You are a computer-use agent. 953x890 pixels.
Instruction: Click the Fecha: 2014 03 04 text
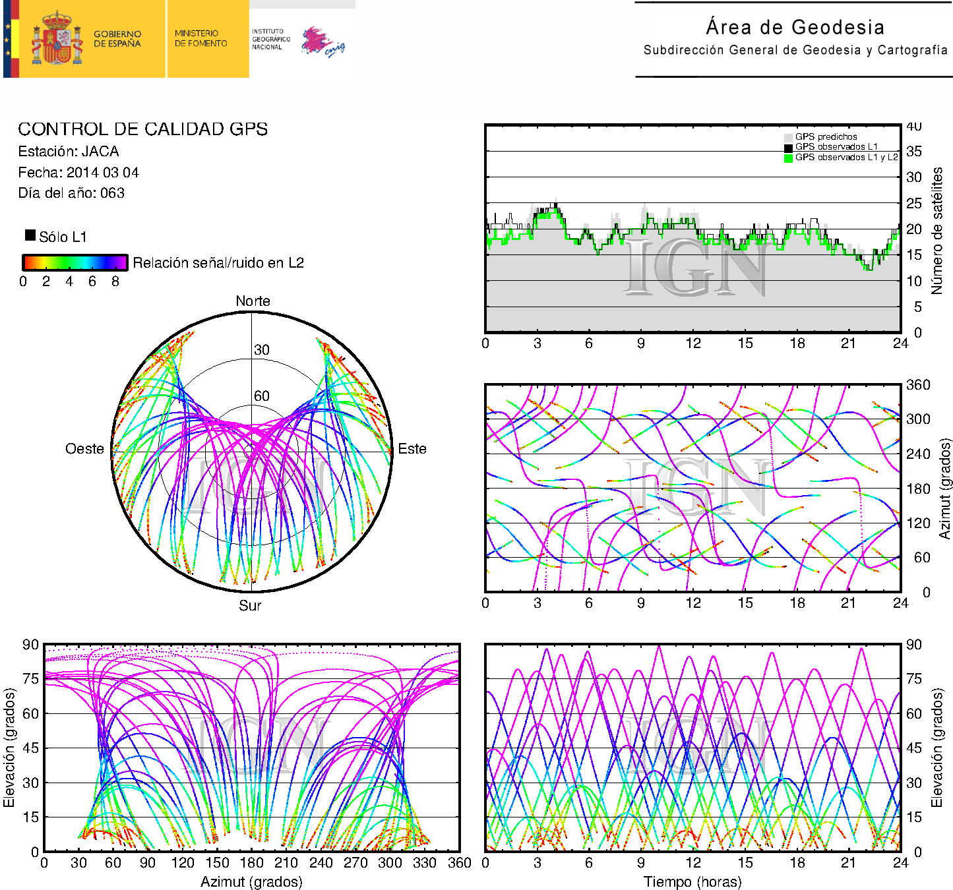[x=78, y=173]
